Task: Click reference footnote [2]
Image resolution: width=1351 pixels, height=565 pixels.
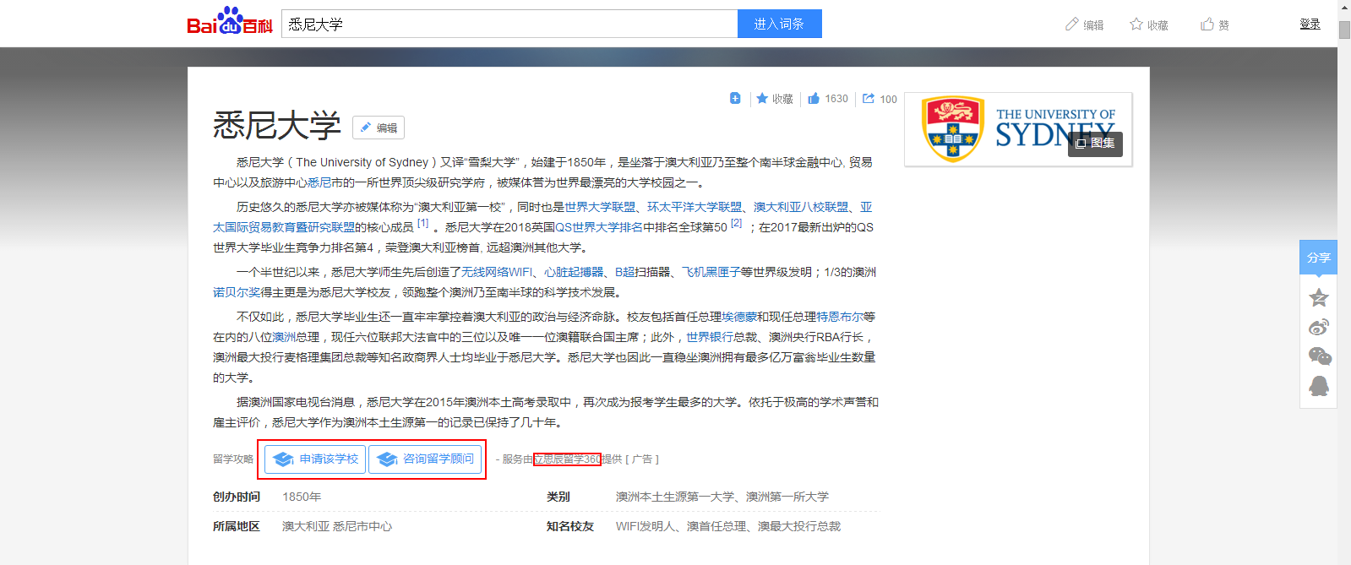Action: coord(737,224)
